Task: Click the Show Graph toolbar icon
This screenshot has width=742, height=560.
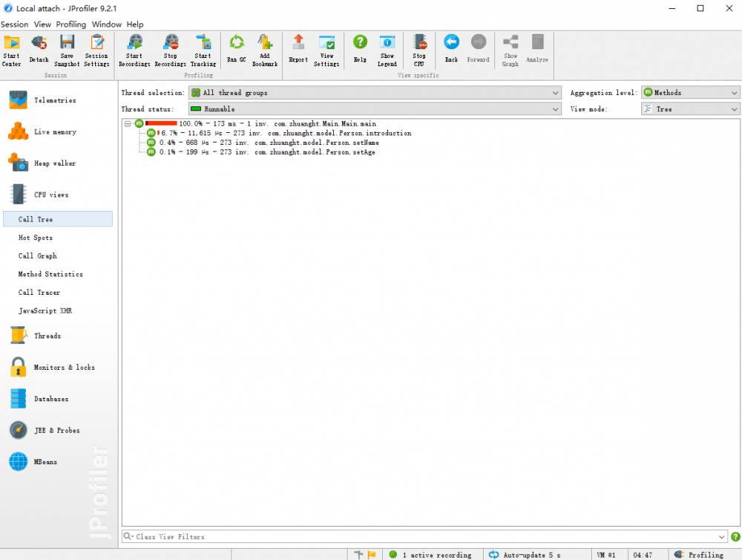Action: pyautogui.click(x=510, y=51)
